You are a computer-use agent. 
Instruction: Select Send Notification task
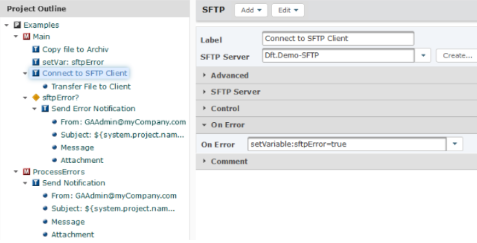74,183
